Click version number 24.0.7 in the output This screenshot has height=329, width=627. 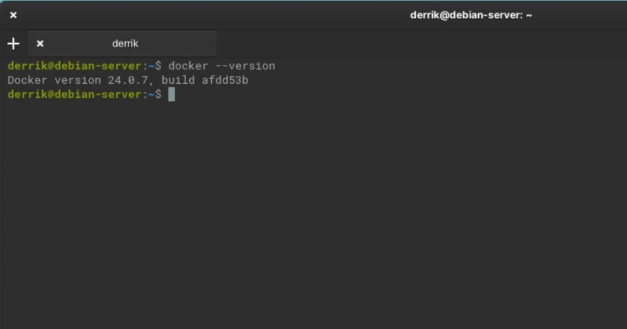pos(128,80)
